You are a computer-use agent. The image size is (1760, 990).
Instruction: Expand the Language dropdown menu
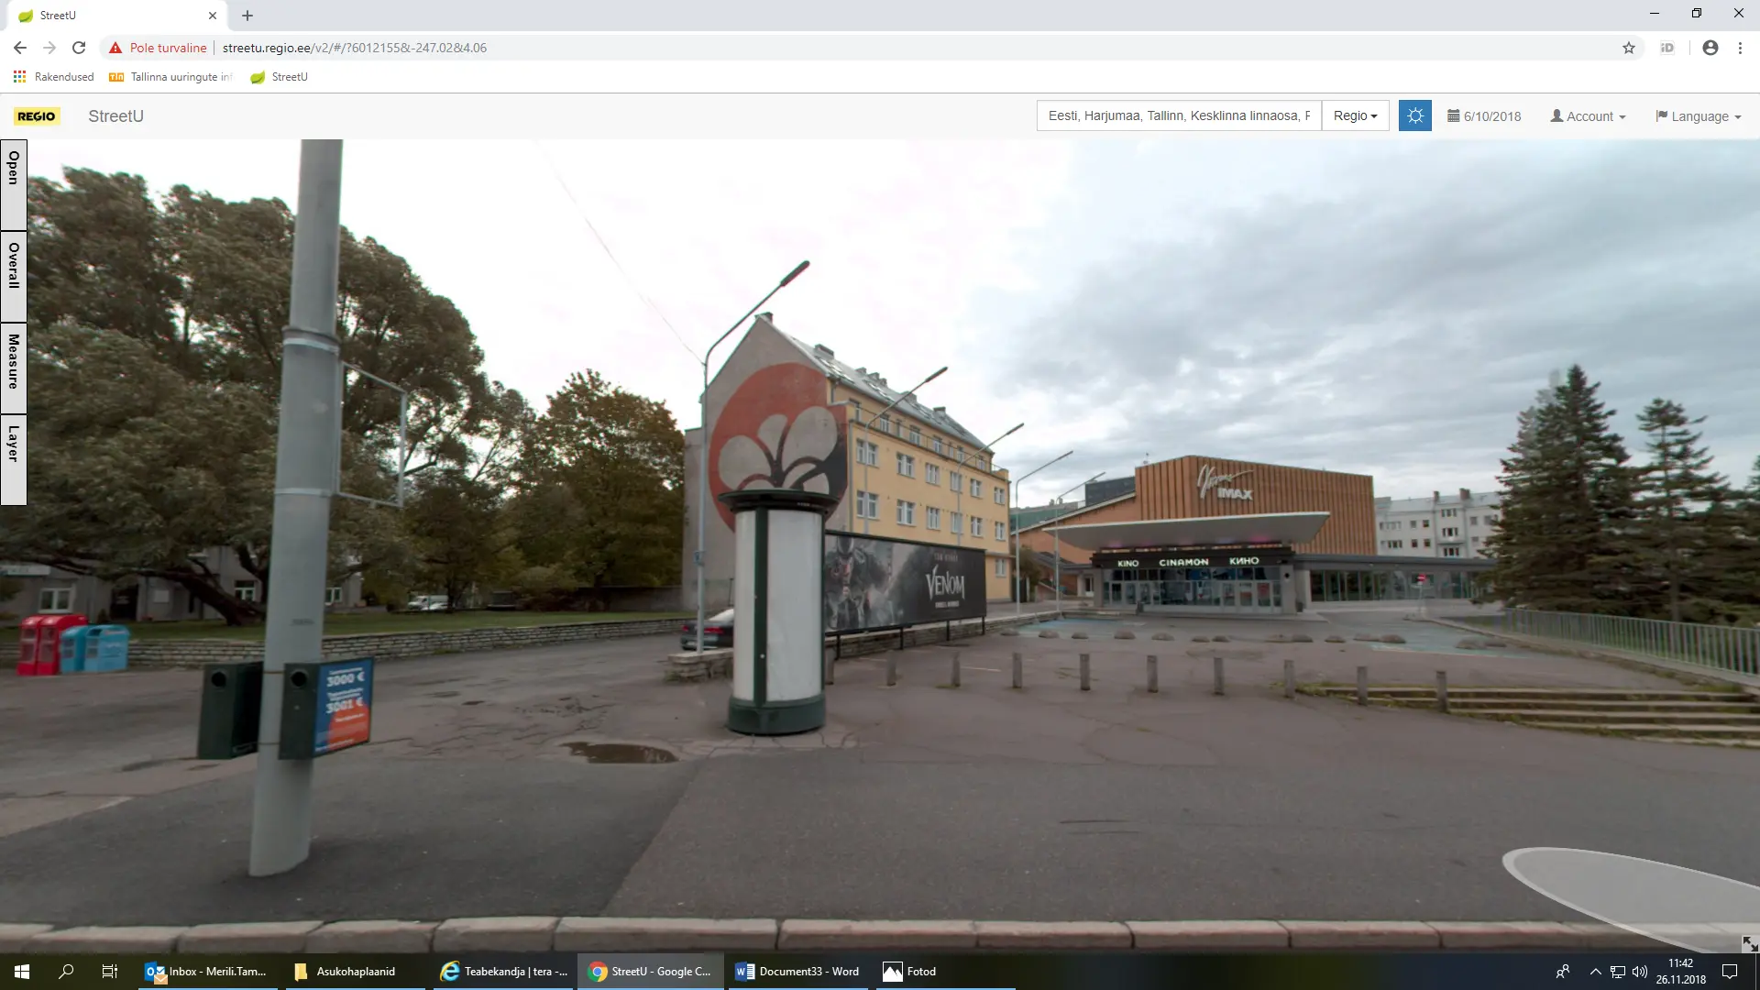click(x=1698, y=116)
